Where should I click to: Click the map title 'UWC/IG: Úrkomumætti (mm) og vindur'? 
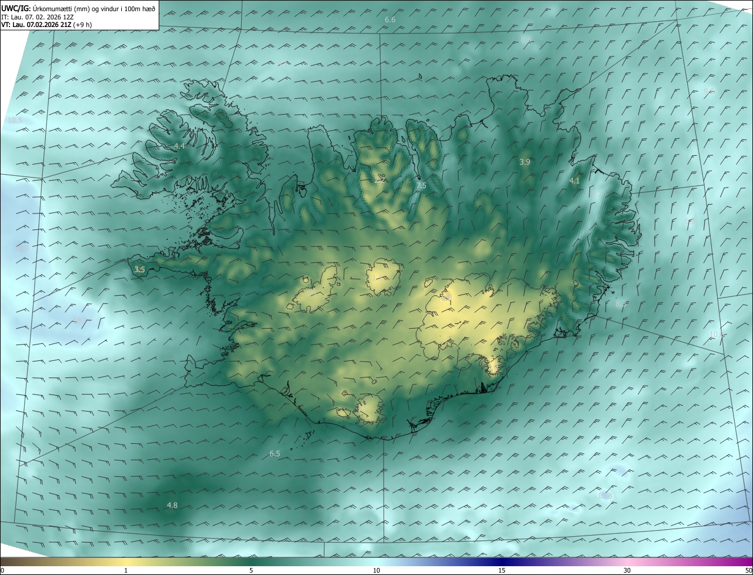78,9
